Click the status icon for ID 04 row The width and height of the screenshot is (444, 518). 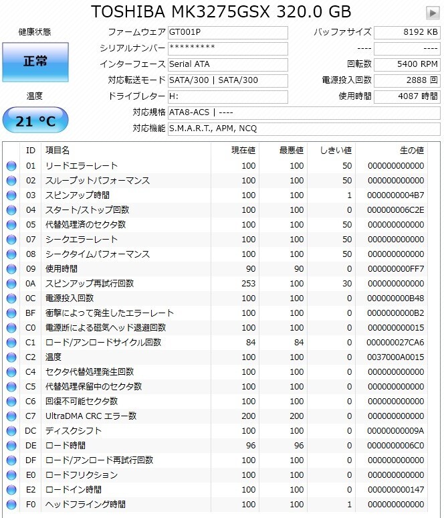click(x=11, y=210)
